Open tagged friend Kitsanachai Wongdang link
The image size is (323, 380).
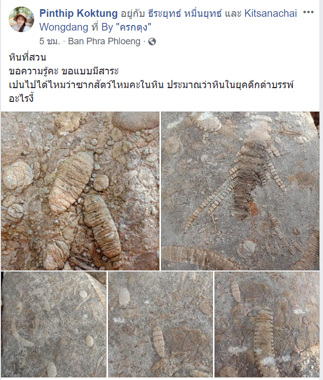[x=168, y=20]
